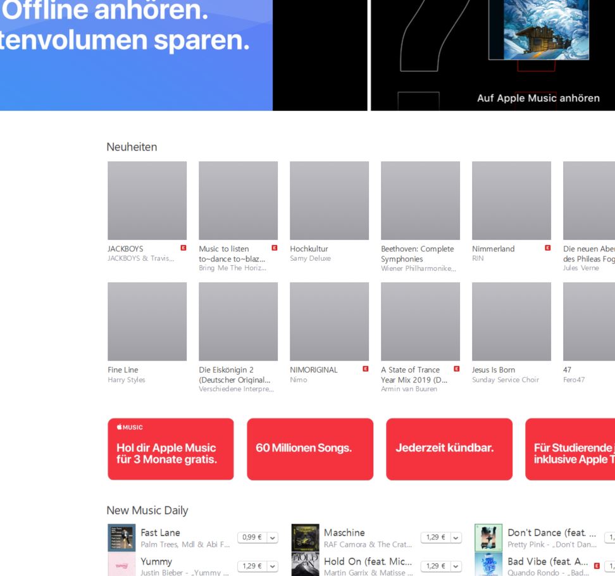Expand the Fast Lane price dropdown arrow
The height and width of the screenshot is (576, 615).
tap(273, 537)
